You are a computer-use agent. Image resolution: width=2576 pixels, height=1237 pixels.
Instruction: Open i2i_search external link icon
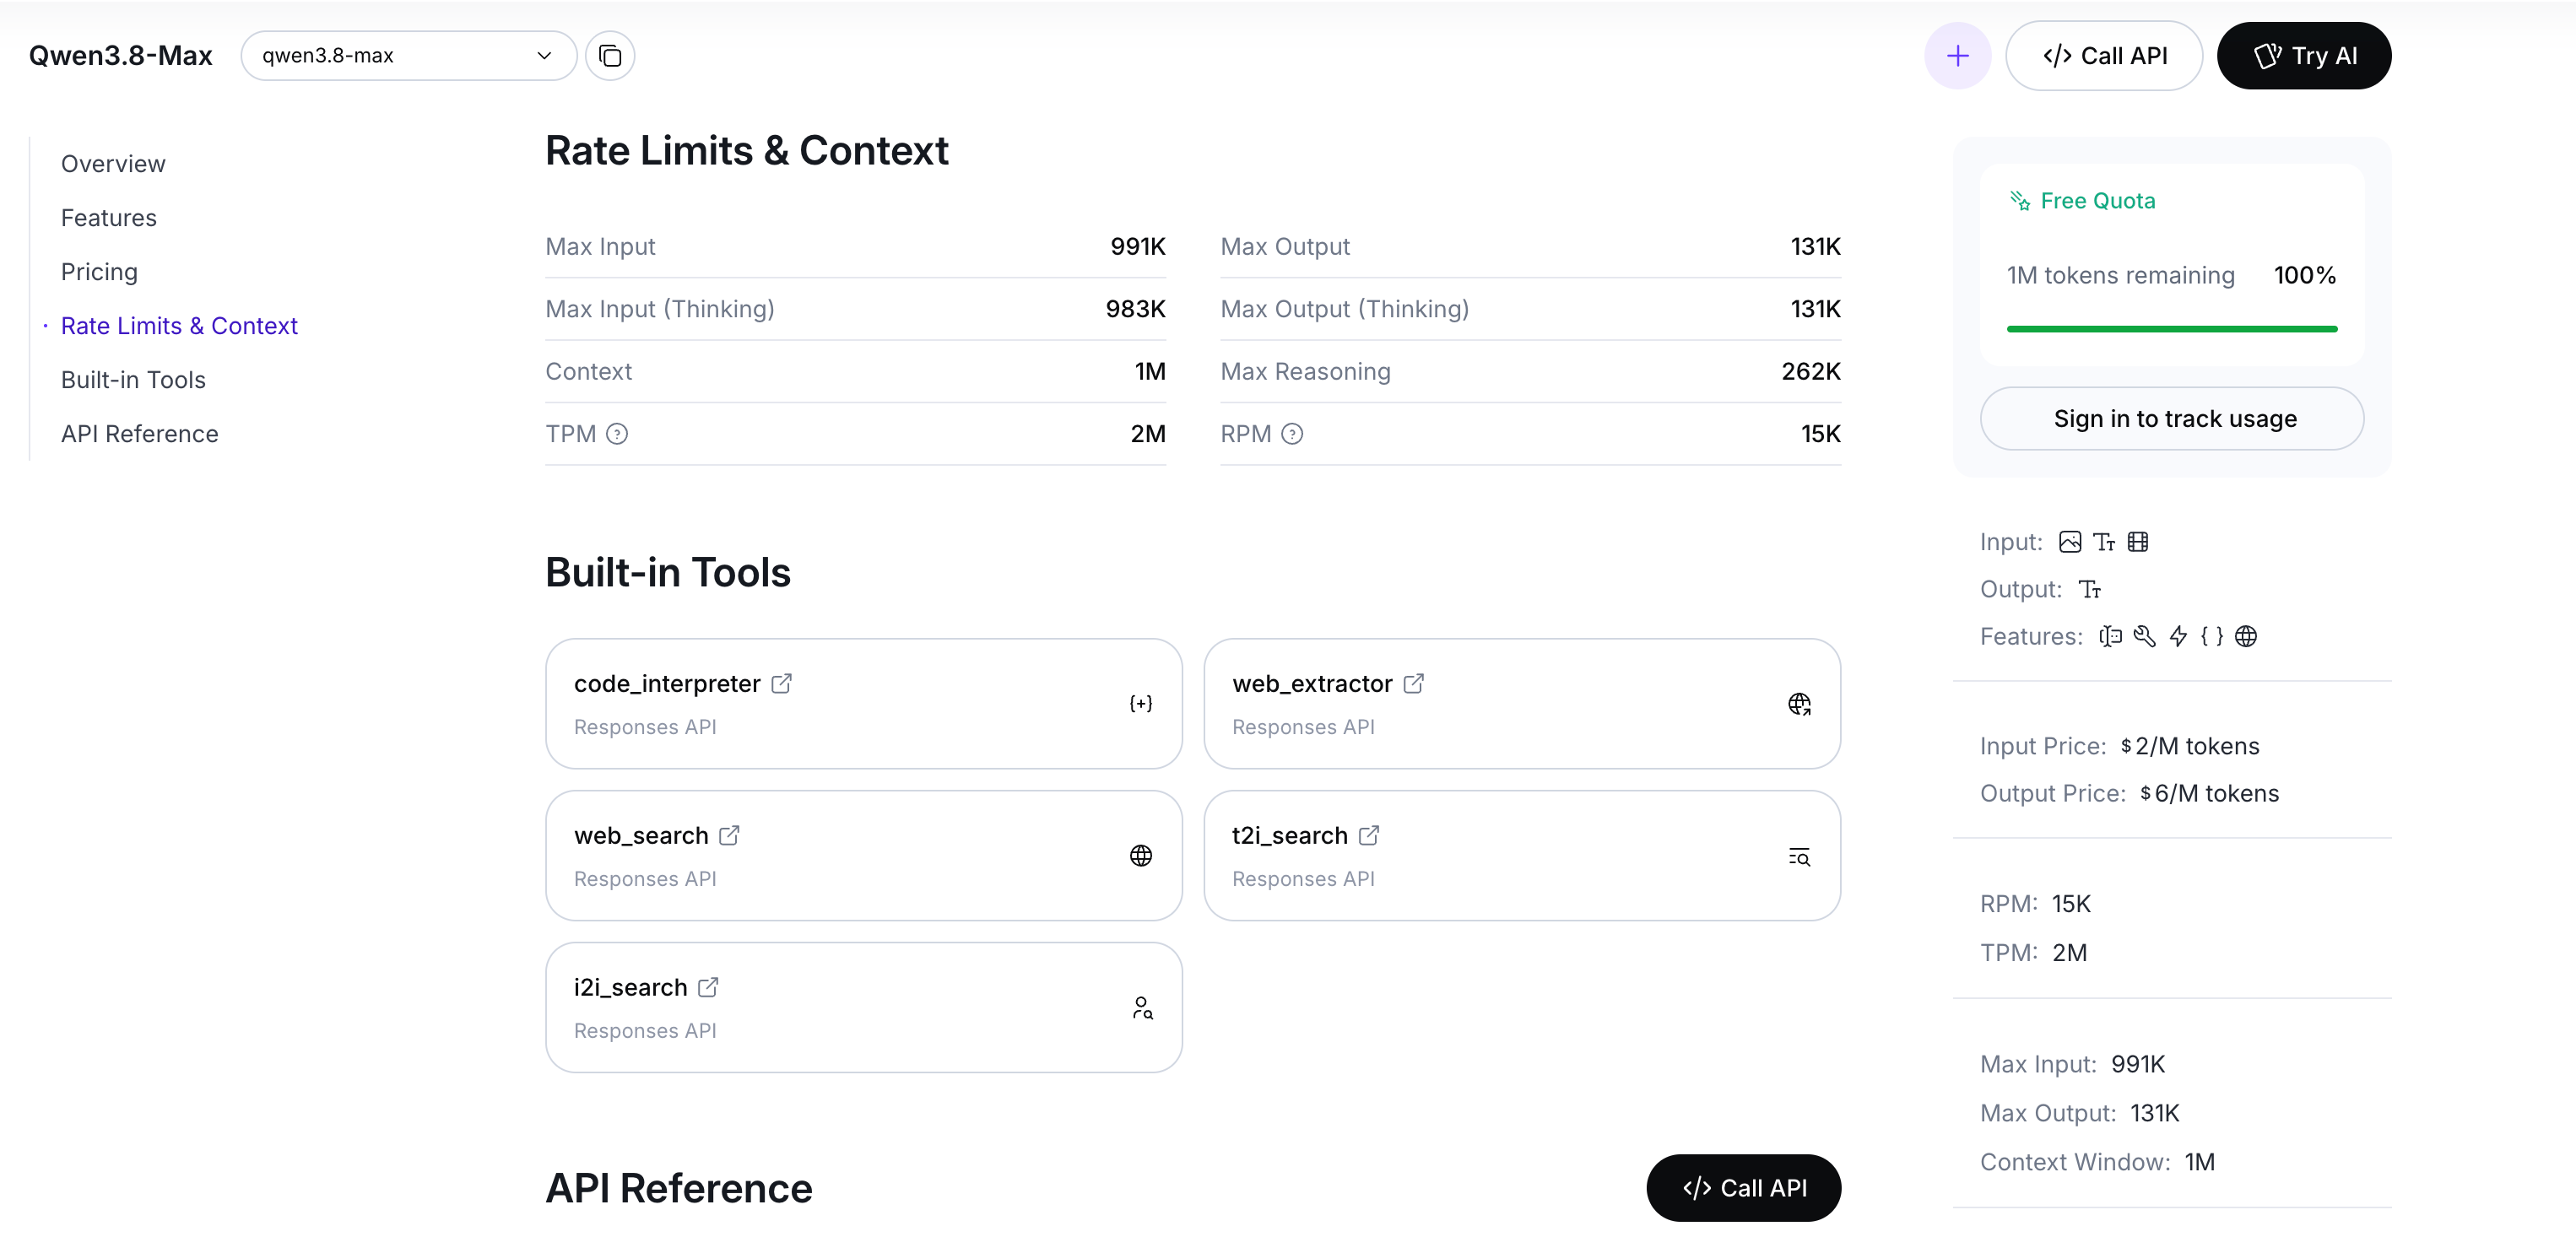click(x=708, y=988)
